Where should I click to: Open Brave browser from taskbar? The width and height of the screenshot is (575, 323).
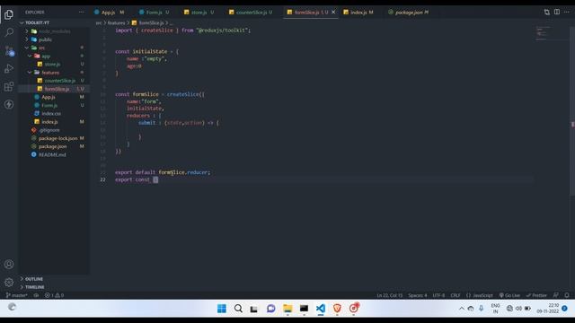pyautogui.click(x=337, y=309)
